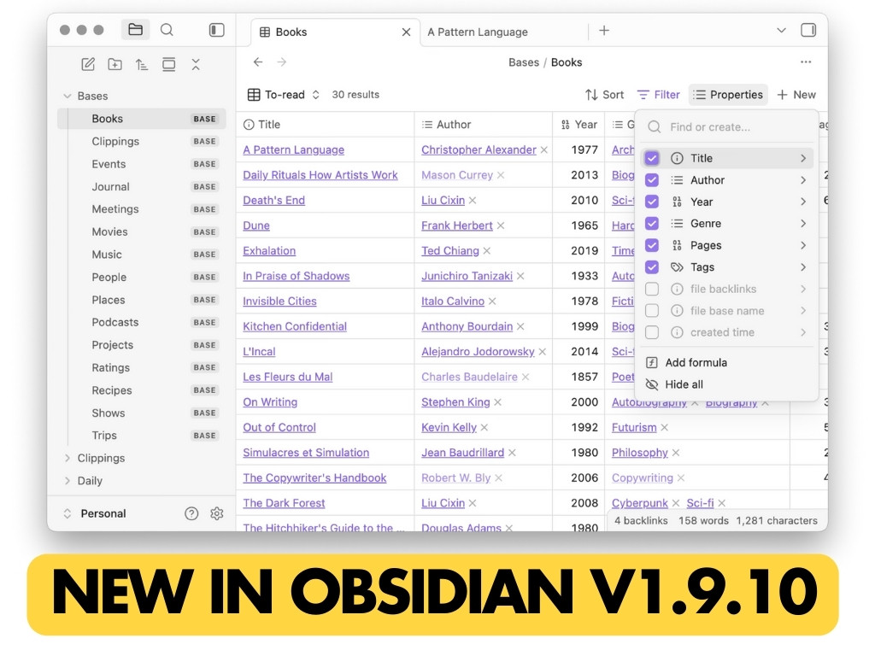This screenshot has height=656, width=875.
Task: Click the Bases breadcrumb
Action: [524, 62]
